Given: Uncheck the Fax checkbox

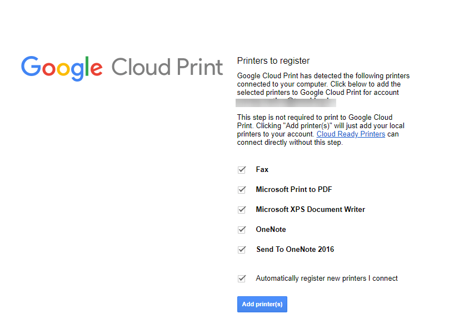Looking at the screenshot, I should [242, 170].
